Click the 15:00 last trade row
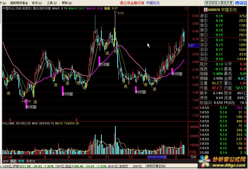Viewport: 248px width, 169px height. point(223,153)
